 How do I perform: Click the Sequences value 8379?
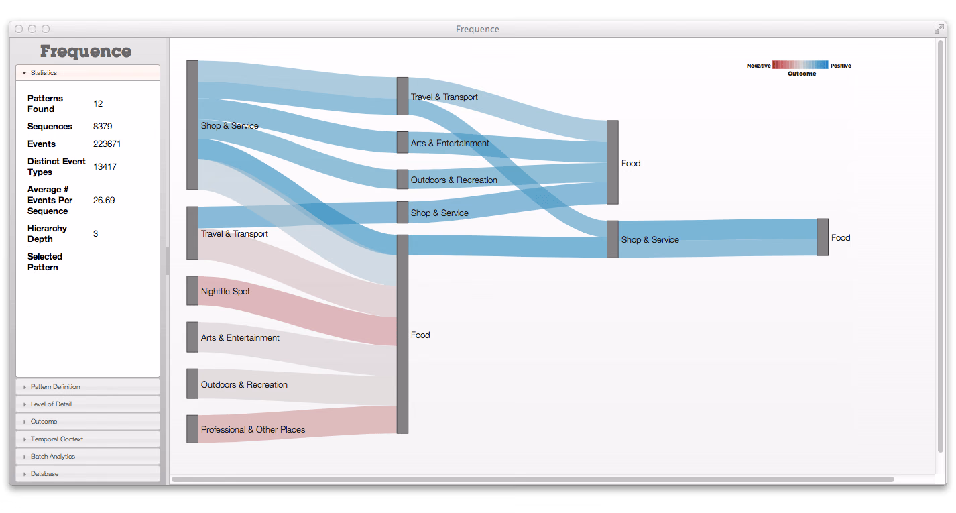(103, 126)
